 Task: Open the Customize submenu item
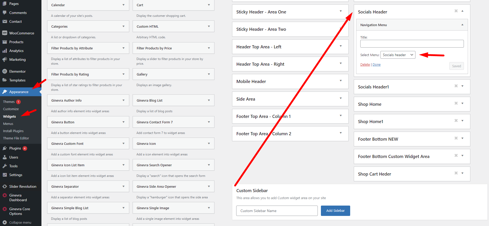pos(11,109)
